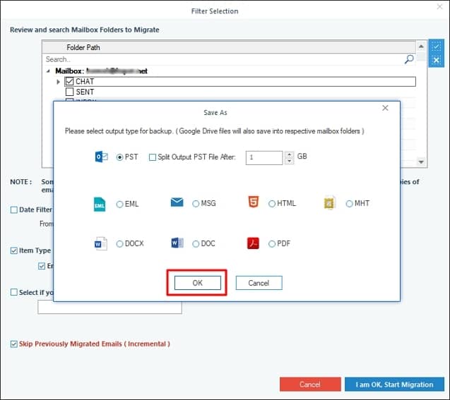
Task: Click the MSG envelope icon
Action: [x=177, y=202]
